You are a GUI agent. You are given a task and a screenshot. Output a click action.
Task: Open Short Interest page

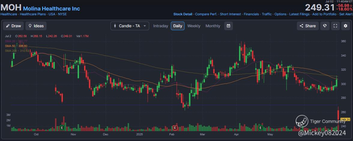[230, 14]
